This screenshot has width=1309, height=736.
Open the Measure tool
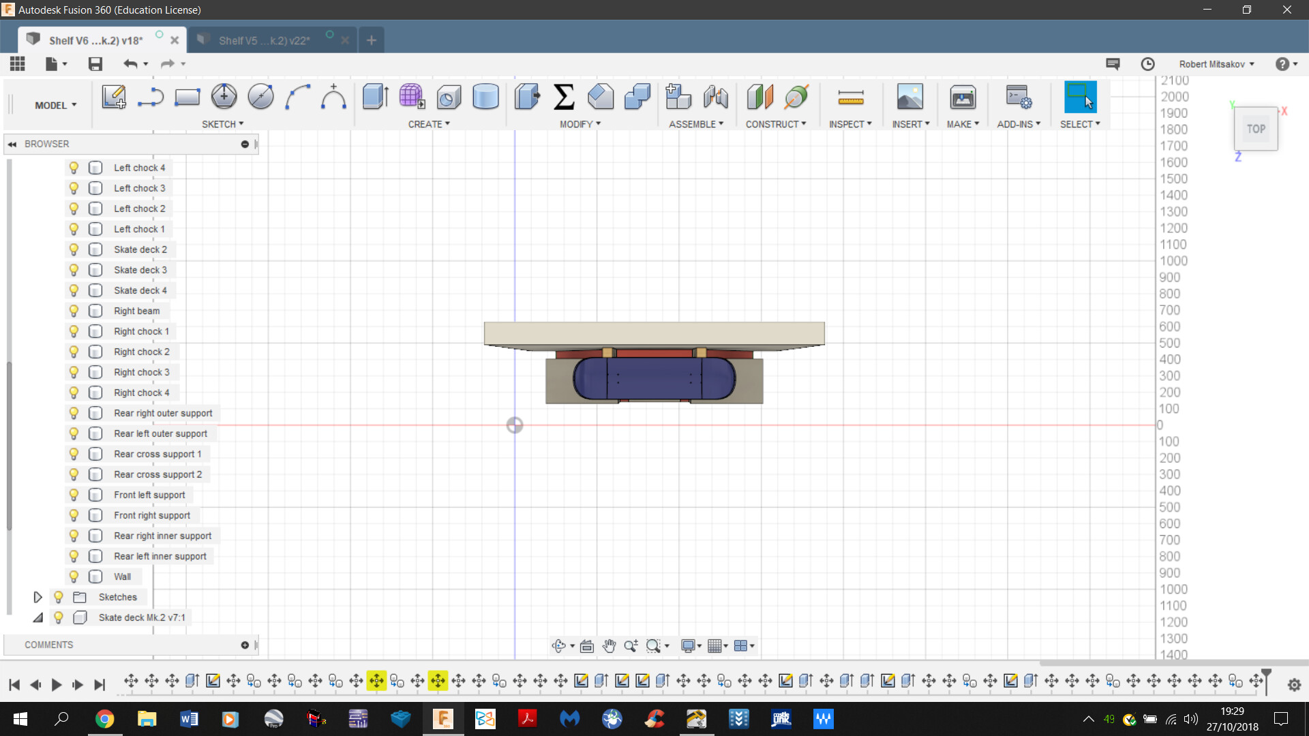[851, 97]
